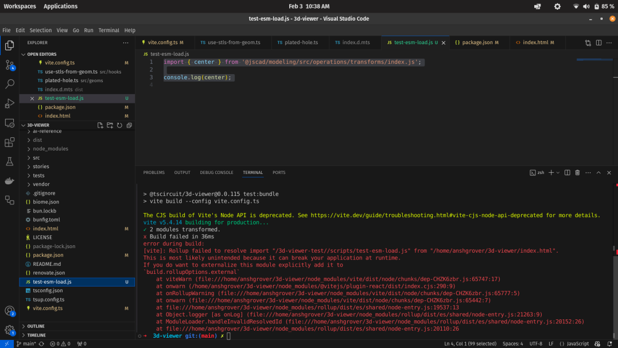Open the Selection menu
Image resolution: width=618 pixels, height=348 pixels.
tap(41, 30)
